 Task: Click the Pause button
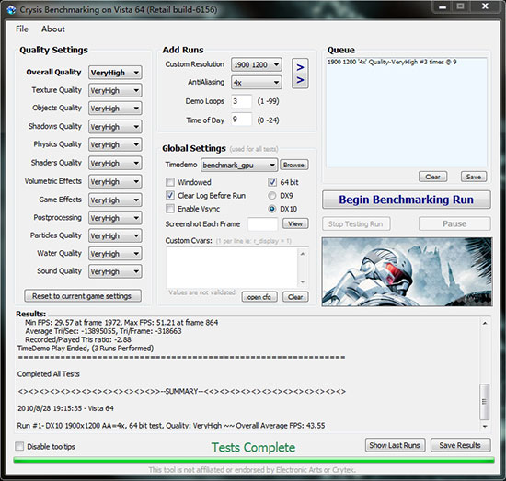pos(454,223)
